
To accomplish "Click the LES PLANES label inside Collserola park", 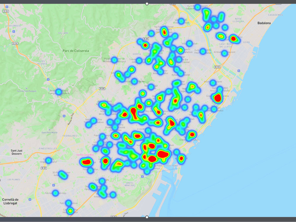I will [x=42, y=62].
